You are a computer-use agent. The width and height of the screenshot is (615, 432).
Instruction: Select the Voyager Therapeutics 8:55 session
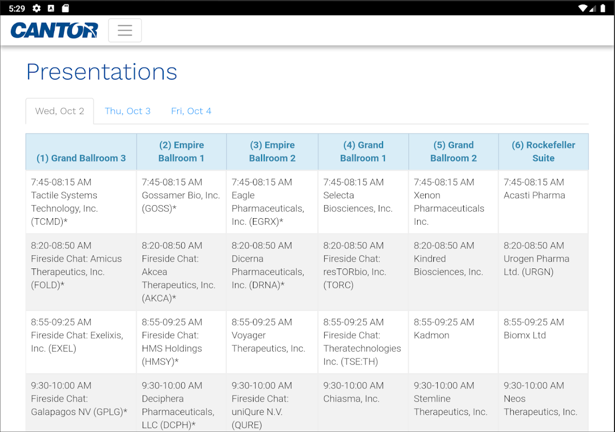pyautogui.click(x=272, y=342)
